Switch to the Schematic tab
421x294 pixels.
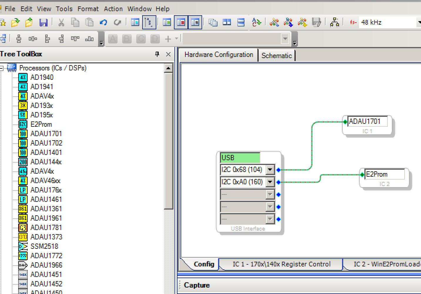click(x=276, y=55)
